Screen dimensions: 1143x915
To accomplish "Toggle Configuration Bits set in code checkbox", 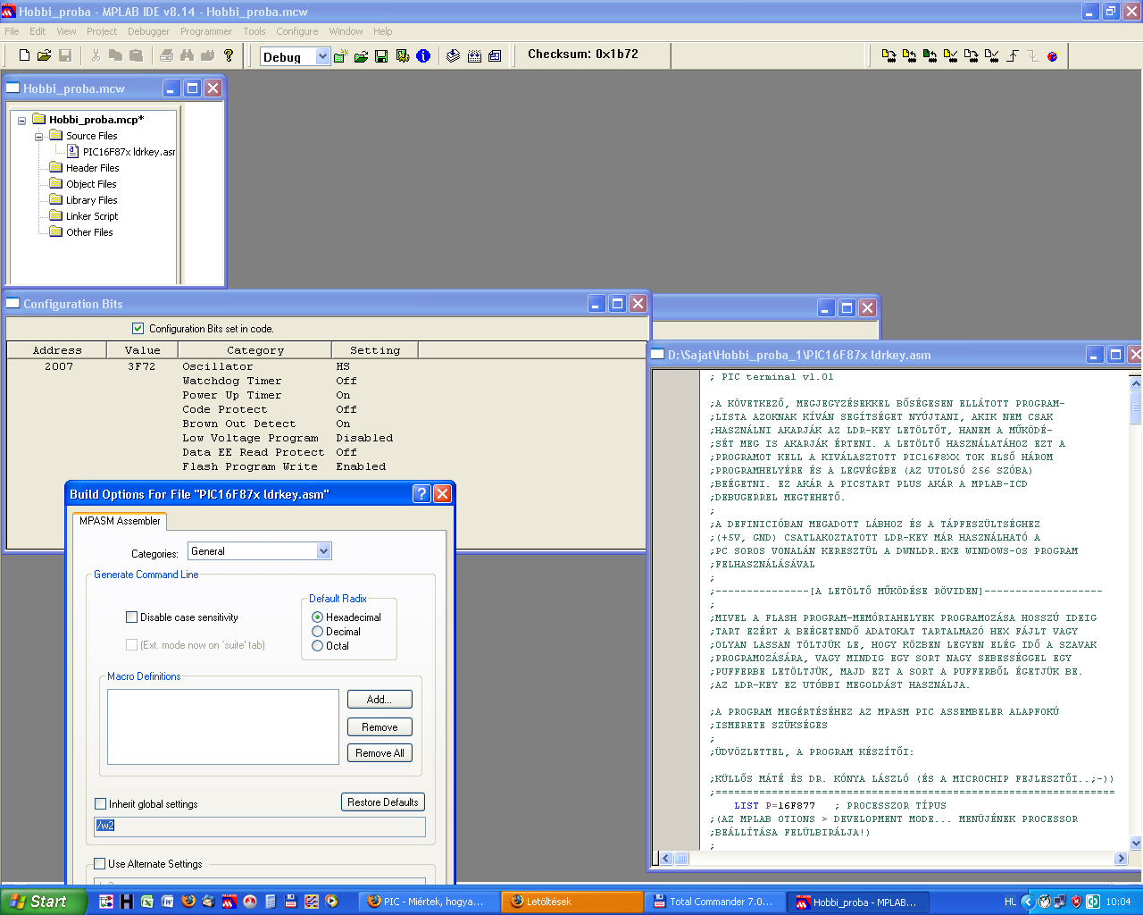I will (138, 328).
